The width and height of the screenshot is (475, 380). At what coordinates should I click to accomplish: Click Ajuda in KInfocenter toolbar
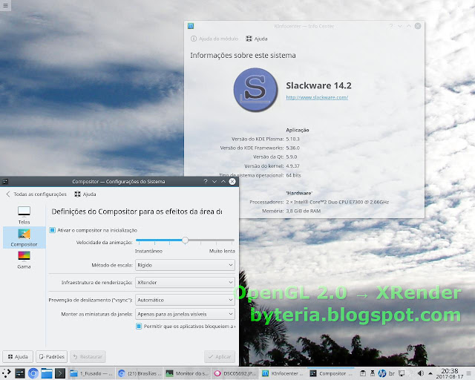[x=257, y=39]
